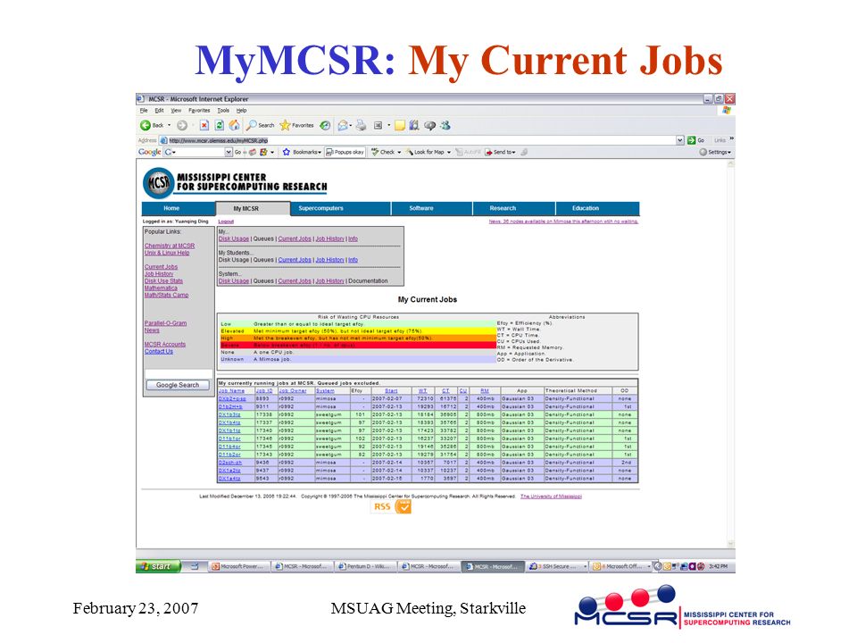
Task: Click the Print icon in toolbar
Action: click(362, 125)
